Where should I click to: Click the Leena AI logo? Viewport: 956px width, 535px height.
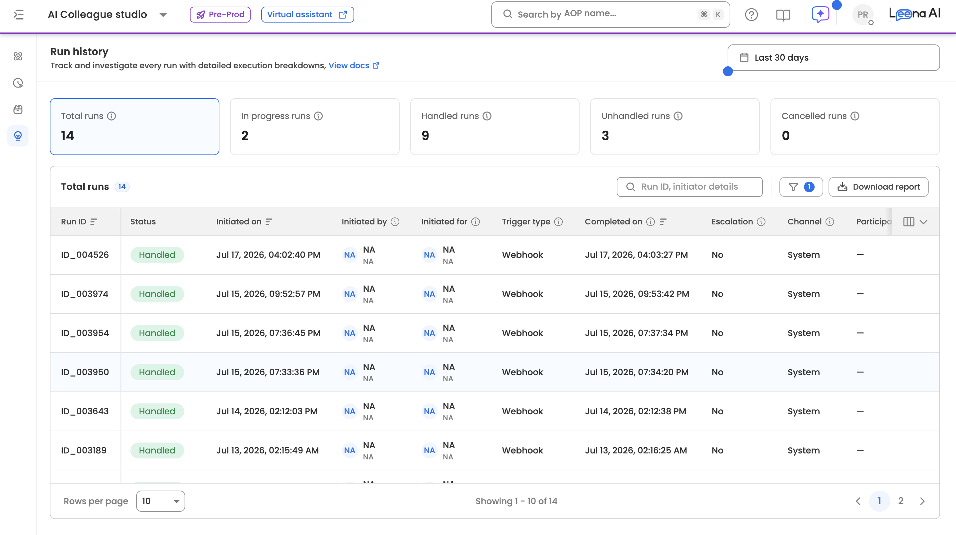[915, 14]
